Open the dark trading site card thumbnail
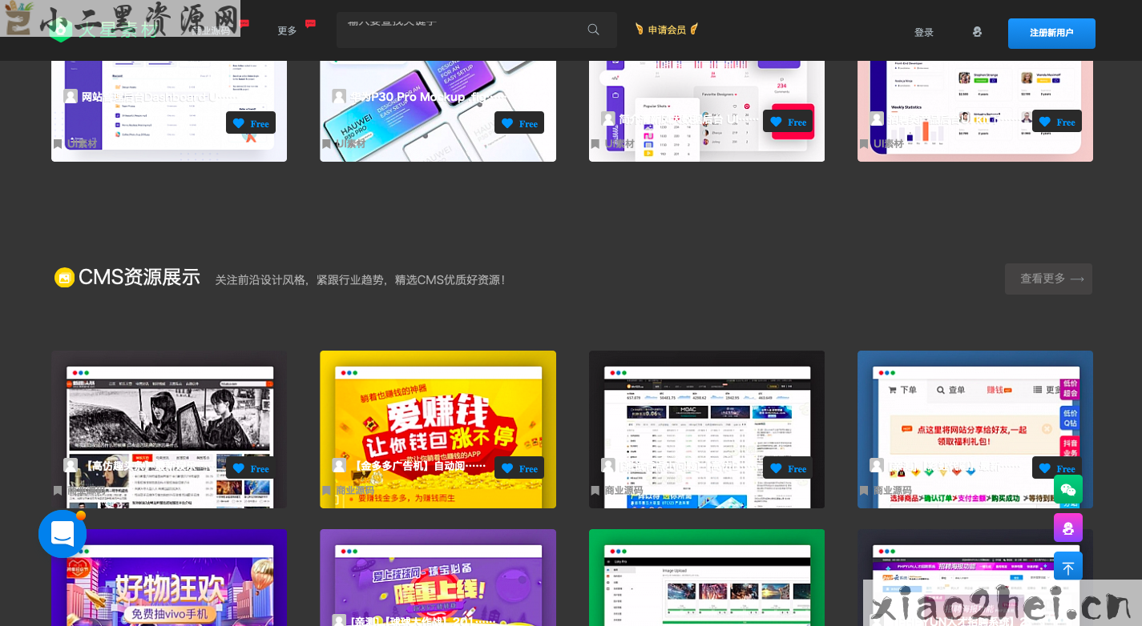The height and width of the screenshot is (626, 1142). coord(707,429)
